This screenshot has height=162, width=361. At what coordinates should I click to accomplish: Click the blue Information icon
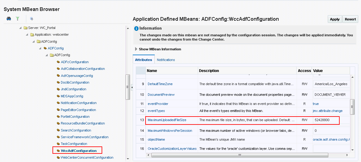click(x=136, y=28)
